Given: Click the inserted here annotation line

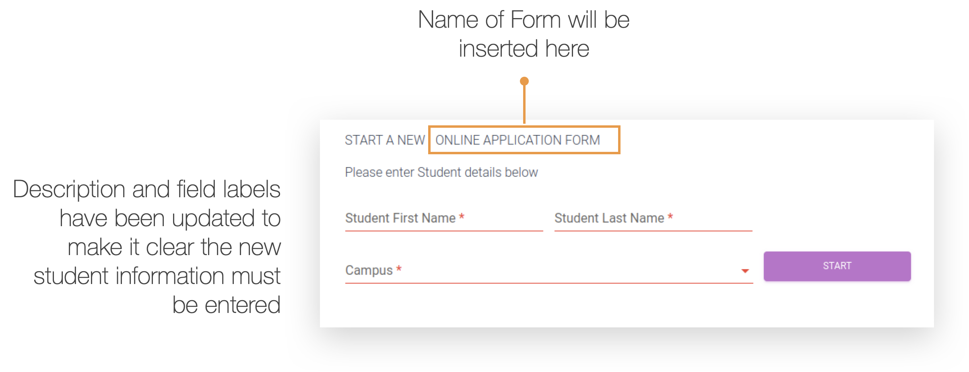Looking at the screenshot, I should (x=523, y=49).
